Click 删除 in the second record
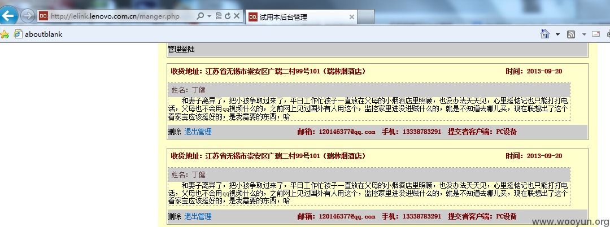Screen dimensions: 610x227 (175, 216)
